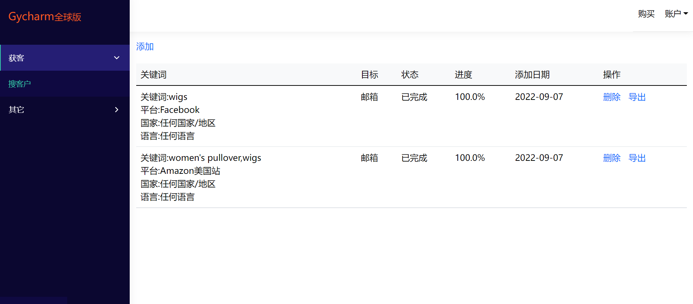This screenshot has width=693, height=304.
Task: Open the 账户 account dropdown
Action: [x=673, y=14]
